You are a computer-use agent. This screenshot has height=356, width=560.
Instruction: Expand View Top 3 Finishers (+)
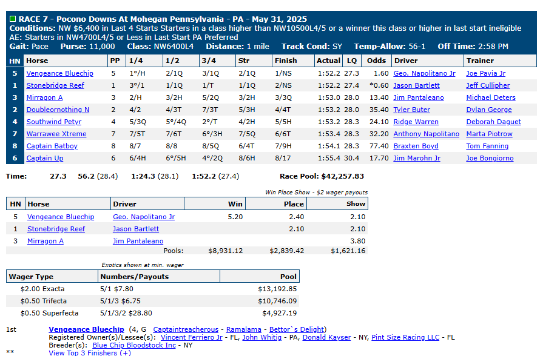(x=90, y=353)
